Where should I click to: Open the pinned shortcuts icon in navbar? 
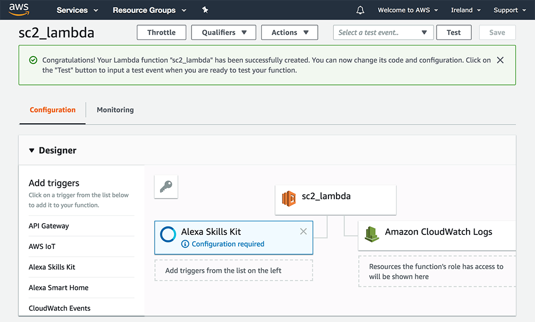(205, 10)
